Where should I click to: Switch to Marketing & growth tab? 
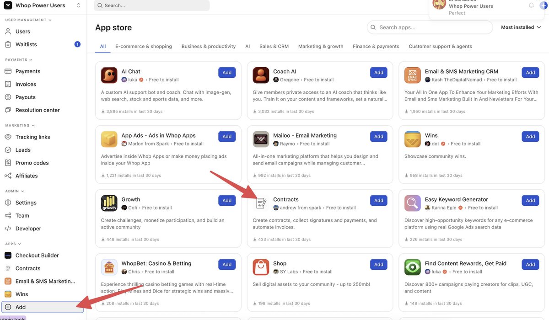point(321,46)
